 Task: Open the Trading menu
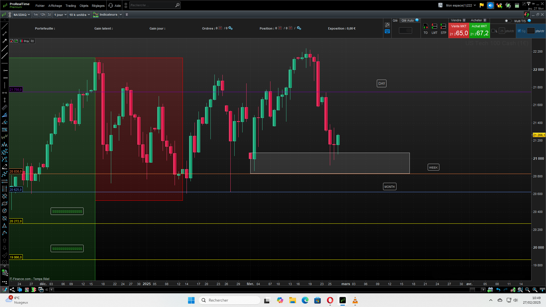point(71,6)
